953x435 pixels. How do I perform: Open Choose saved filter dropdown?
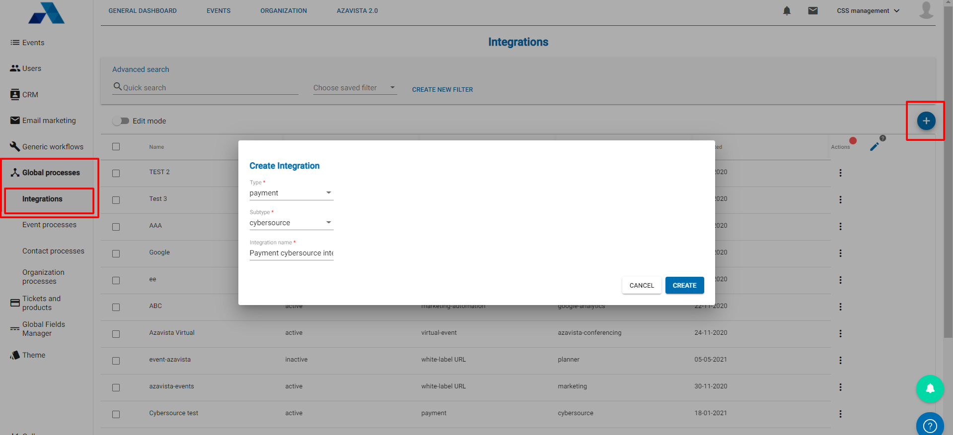pos(355,88)
